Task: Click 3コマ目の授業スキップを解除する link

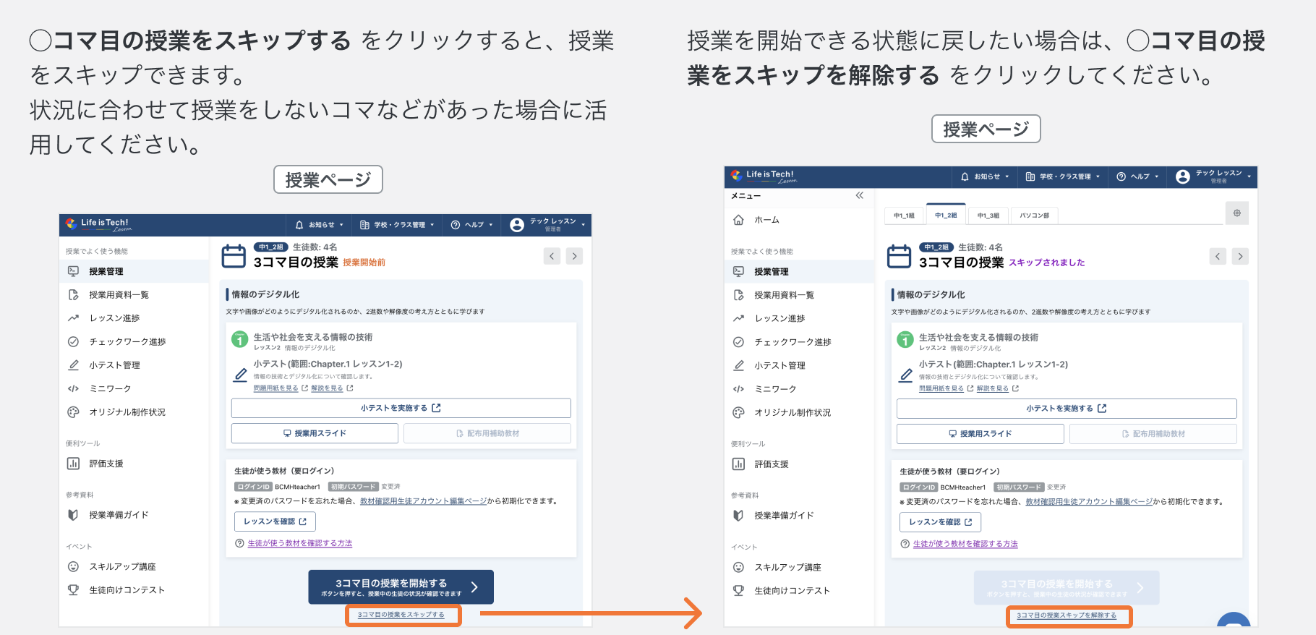Action: (1067, 615)
